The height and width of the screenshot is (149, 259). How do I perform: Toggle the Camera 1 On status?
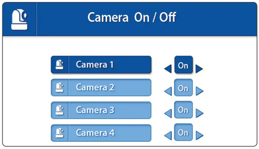[x=183, y=66]
